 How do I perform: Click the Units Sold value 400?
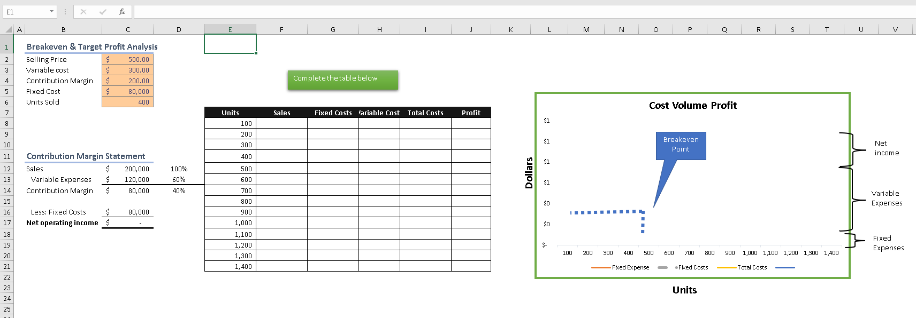[127, 102]
